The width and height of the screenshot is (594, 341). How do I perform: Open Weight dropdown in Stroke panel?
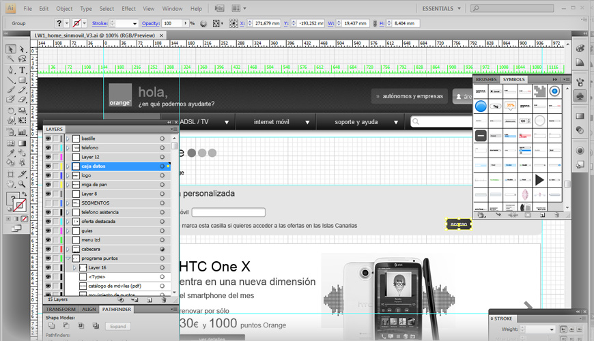tap(552, 329)
